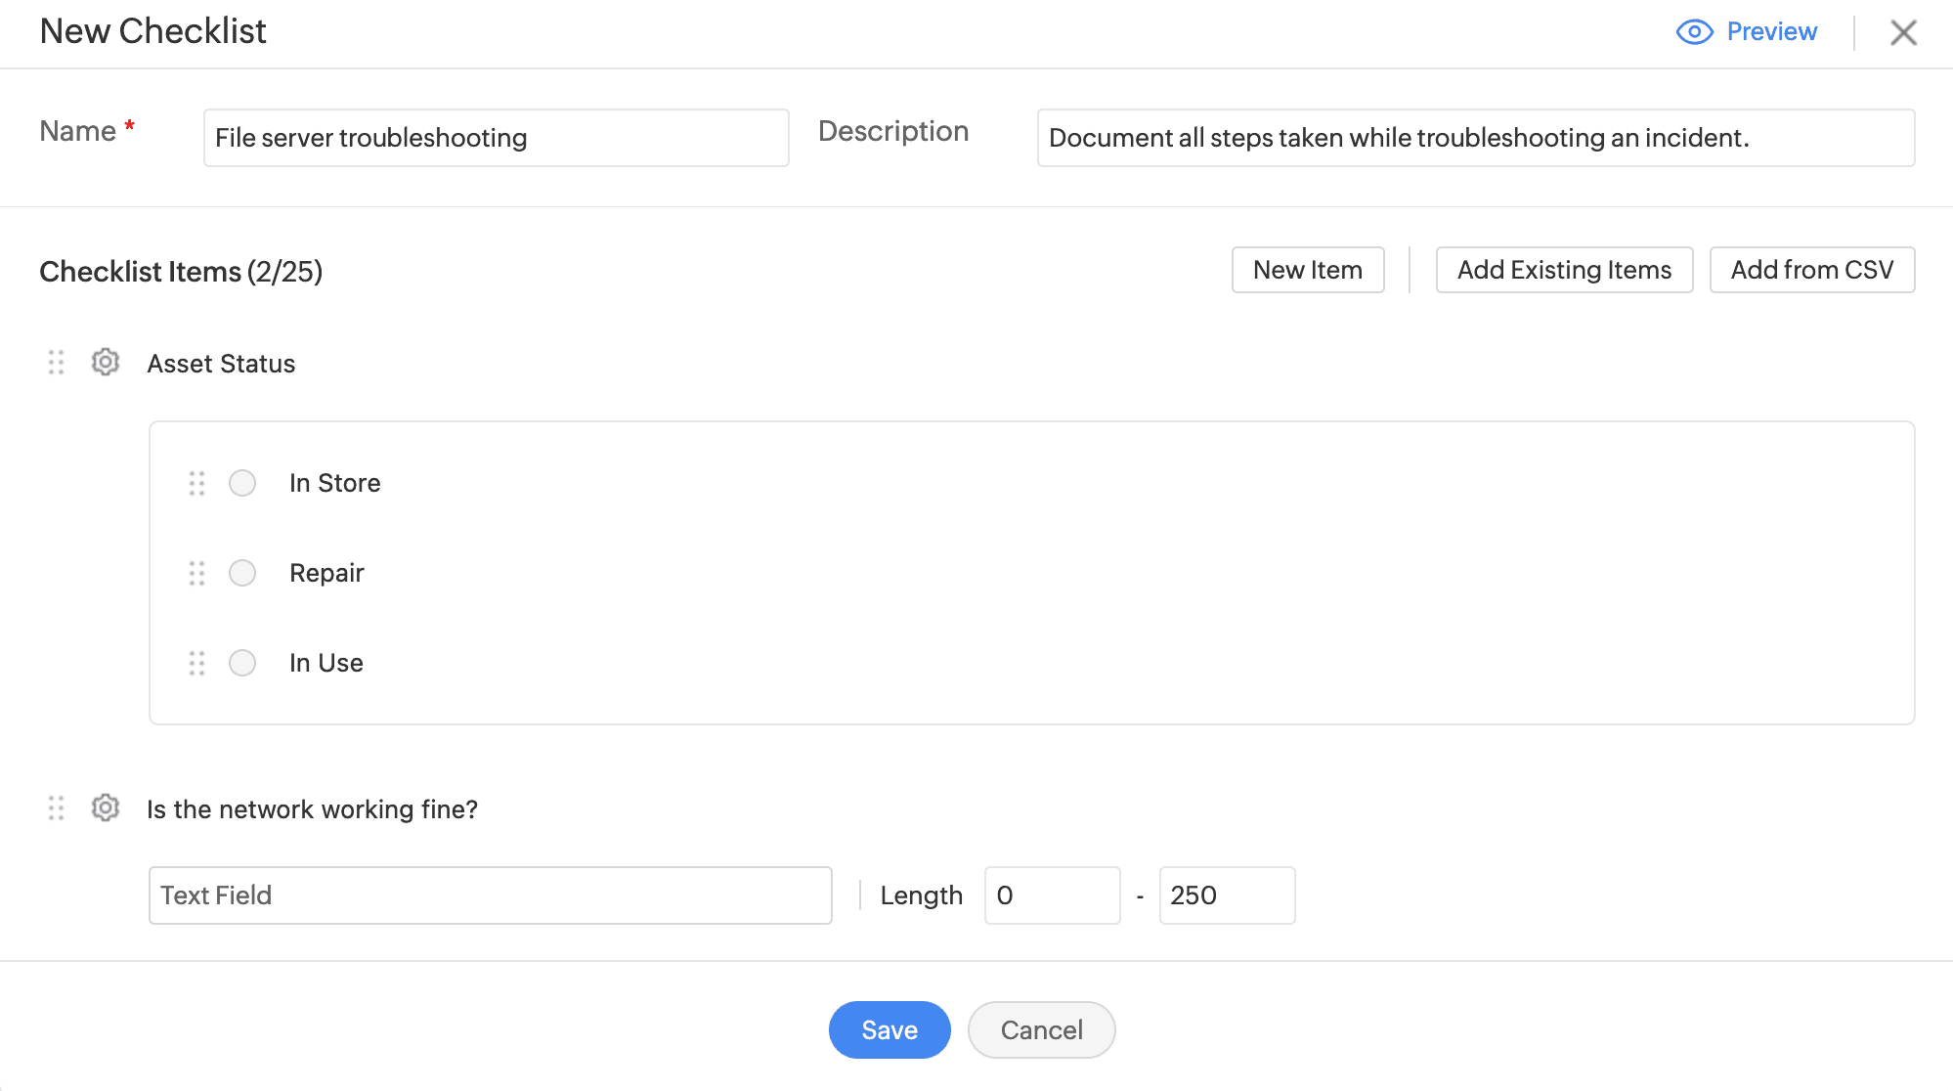Click gear icon for network working item
Image resolution: width=1953 pixels, height=1091 pixels.
[106, 808]
